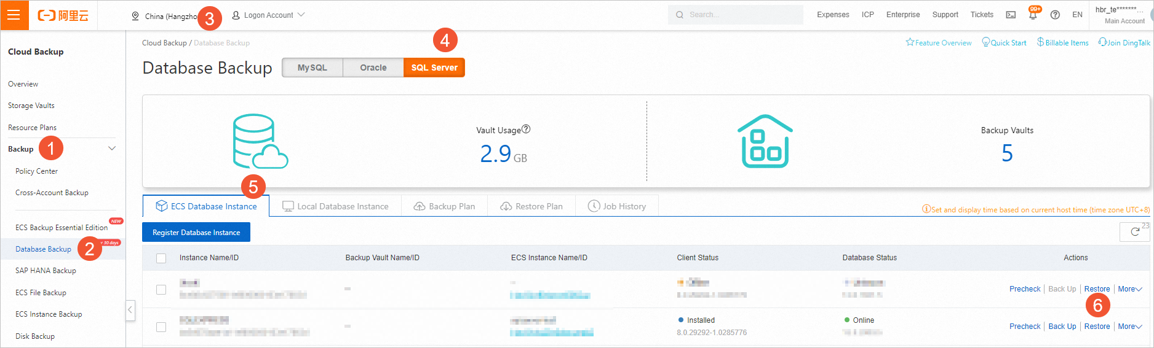Click Register Database Instance button
The width and height of the screenshot is (1154, 348).
[x=196, y=232]
